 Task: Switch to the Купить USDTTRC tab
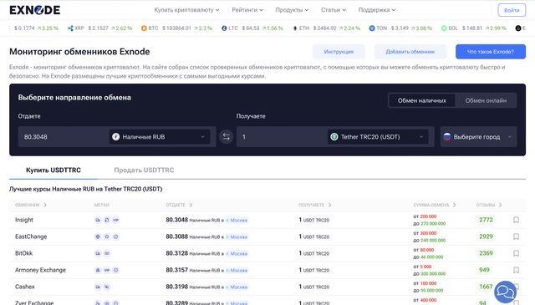click(x=53, y=170)
